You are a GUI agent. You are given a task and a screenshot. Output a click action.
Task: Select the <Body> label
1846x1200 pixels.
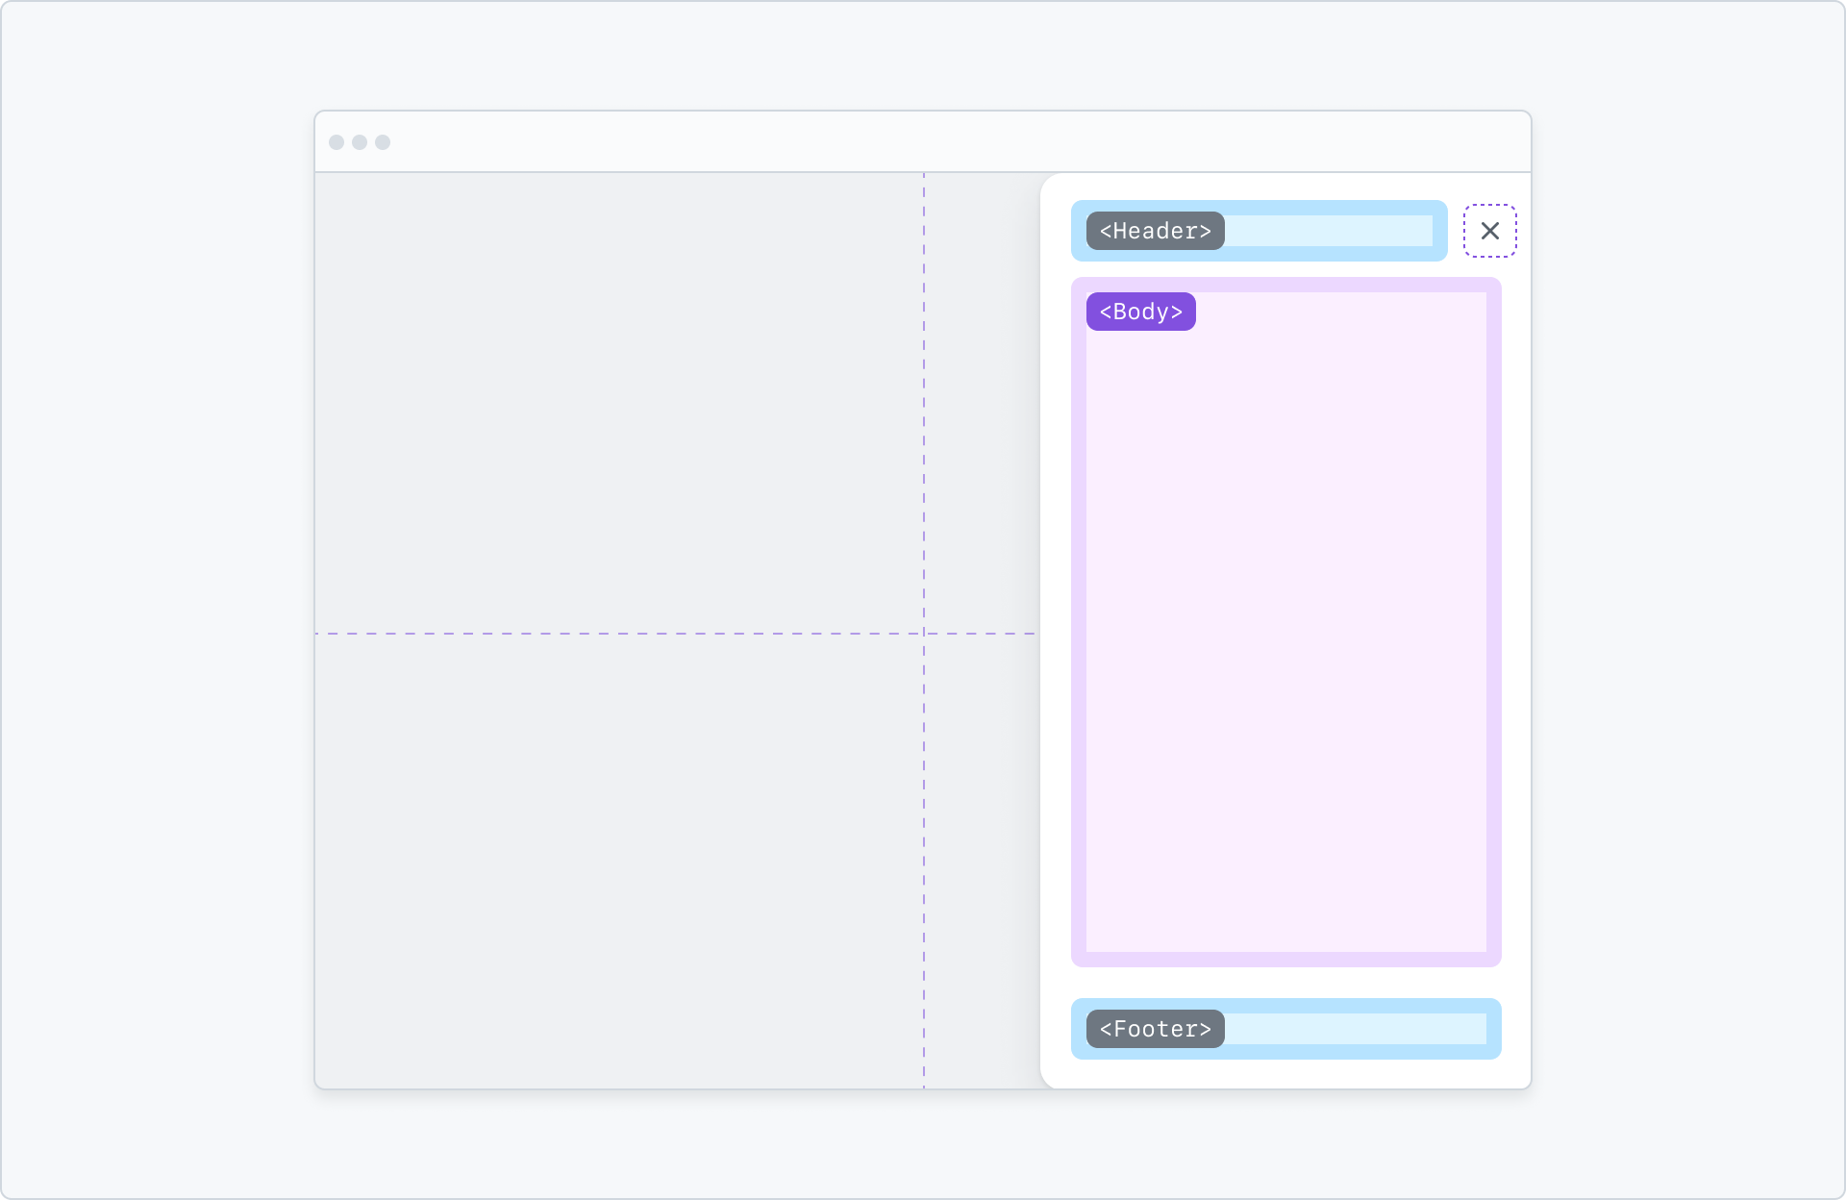(x=1140, y=312)
